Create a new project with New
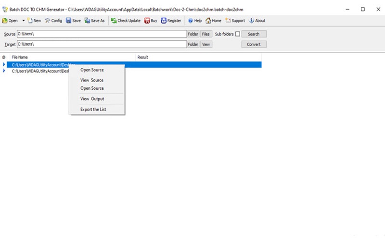 click(x=34, y=21)
